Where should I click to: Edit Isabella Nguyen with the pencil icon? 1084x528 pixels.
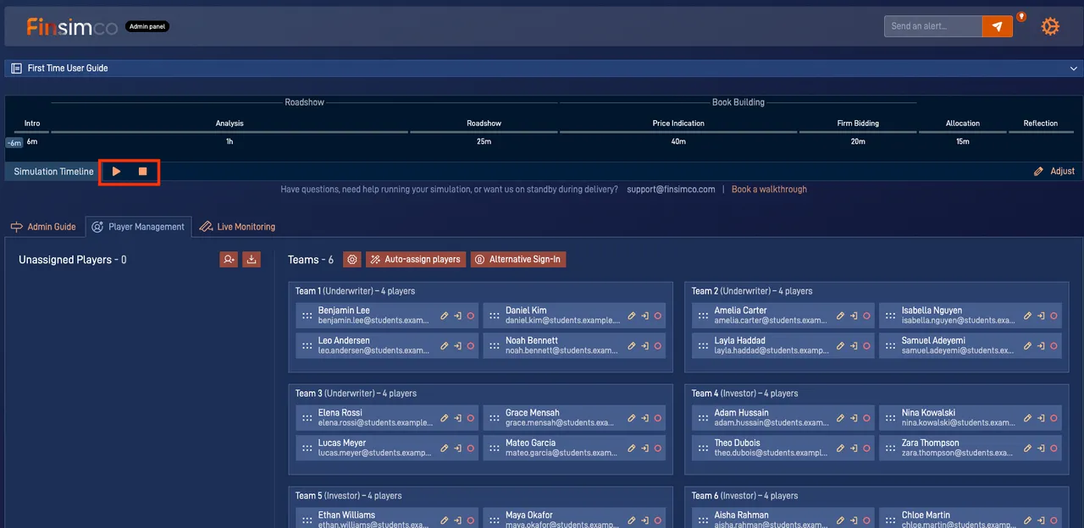[1027, 316]
